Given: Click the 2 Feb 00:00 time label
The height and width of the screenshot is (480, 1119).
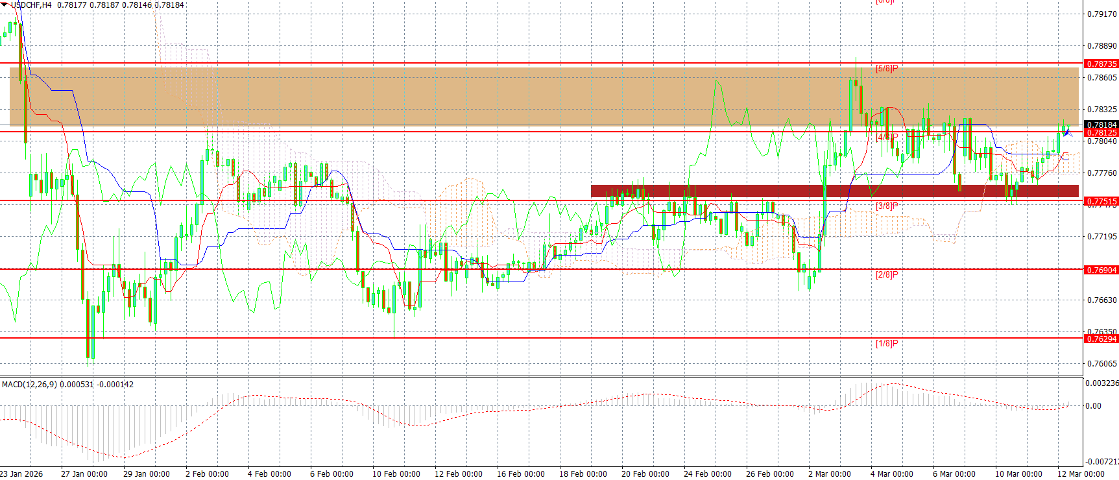Looking at the screenshot, I should click(207, 474).
